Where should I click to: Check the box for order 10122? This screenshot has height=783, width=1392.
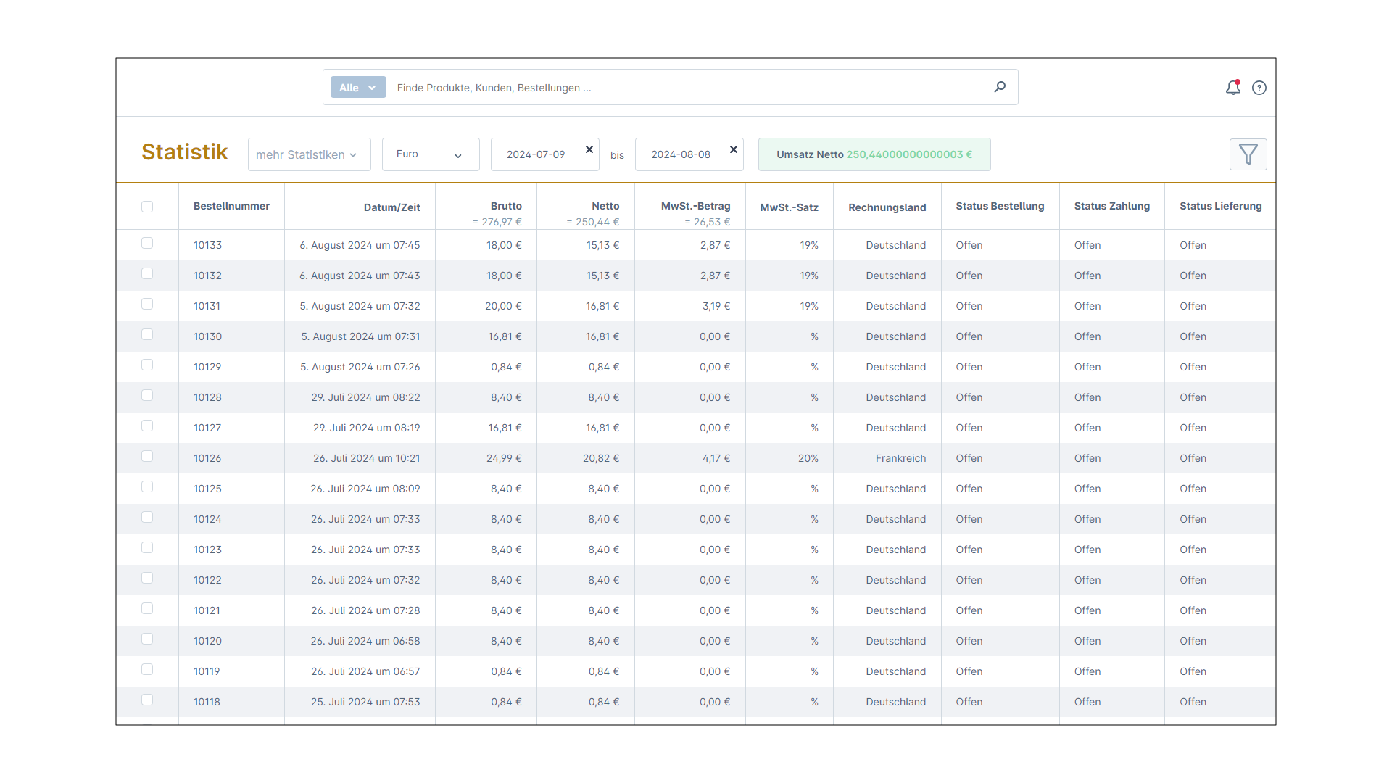coord(147,578)
